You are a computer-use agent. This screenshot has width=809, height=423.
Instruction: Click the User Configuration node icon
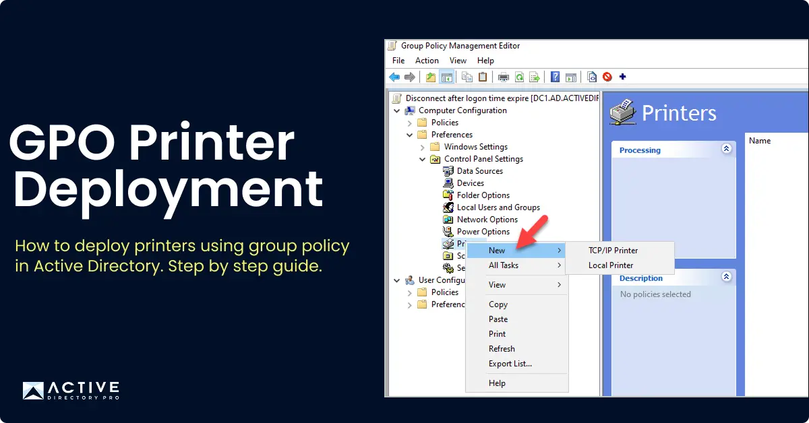pos(410,280)
